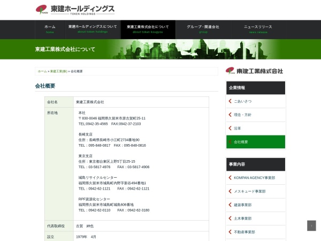Click chevron icon beside 理念・方針
Screen dimensions: 321x241
click(230, 115)
